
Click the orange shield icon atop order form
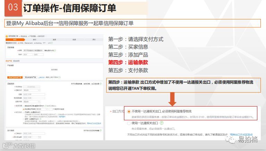[7, 36]
